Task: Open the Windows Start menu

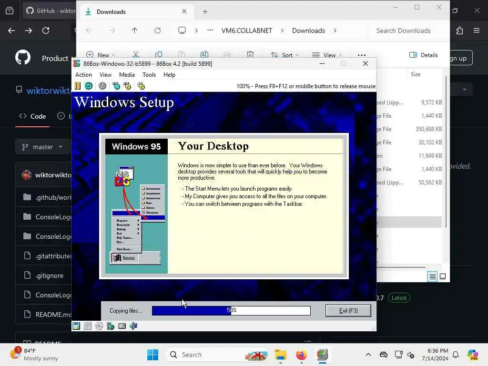Action: (153, 355)
